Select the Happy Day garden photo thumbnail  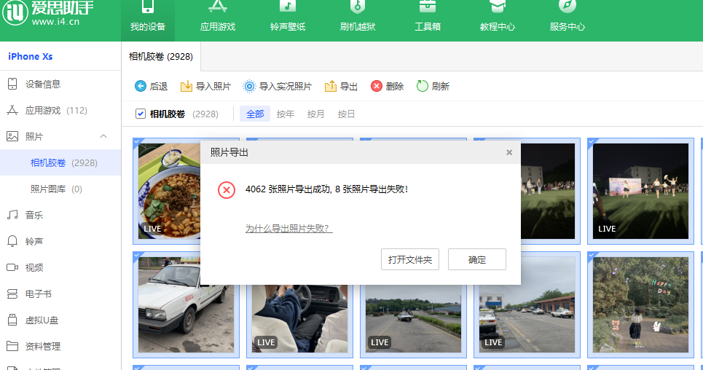coord(640,304)
